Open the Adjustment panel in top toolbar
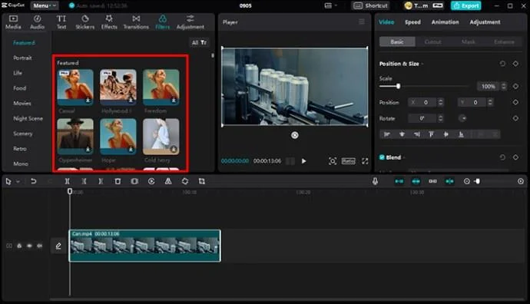 (x=190, y=22)
